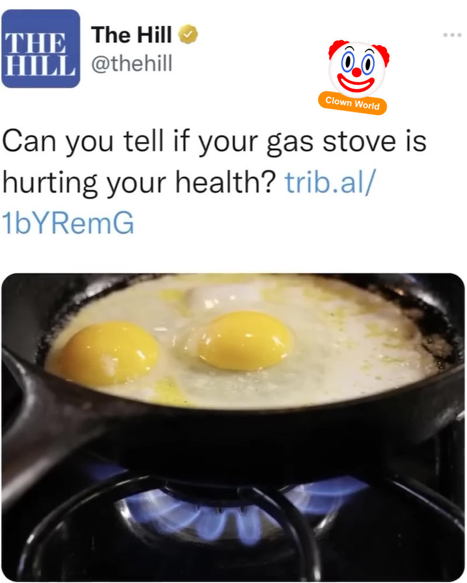Click the center egg yolk in photo
The height and width of the screenshot is (583, 467).
point(245,341)
